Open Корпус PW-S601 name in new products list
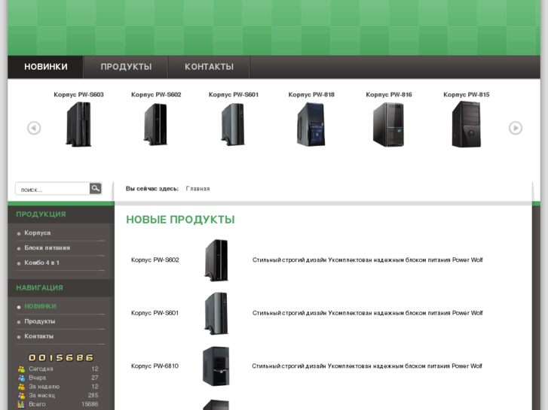 click(x=155, y=313)
